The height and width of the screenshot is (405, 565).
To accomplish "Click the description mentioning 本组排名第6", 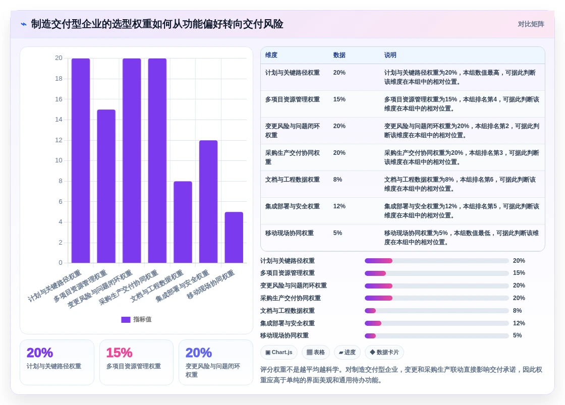I will point(460,184).
